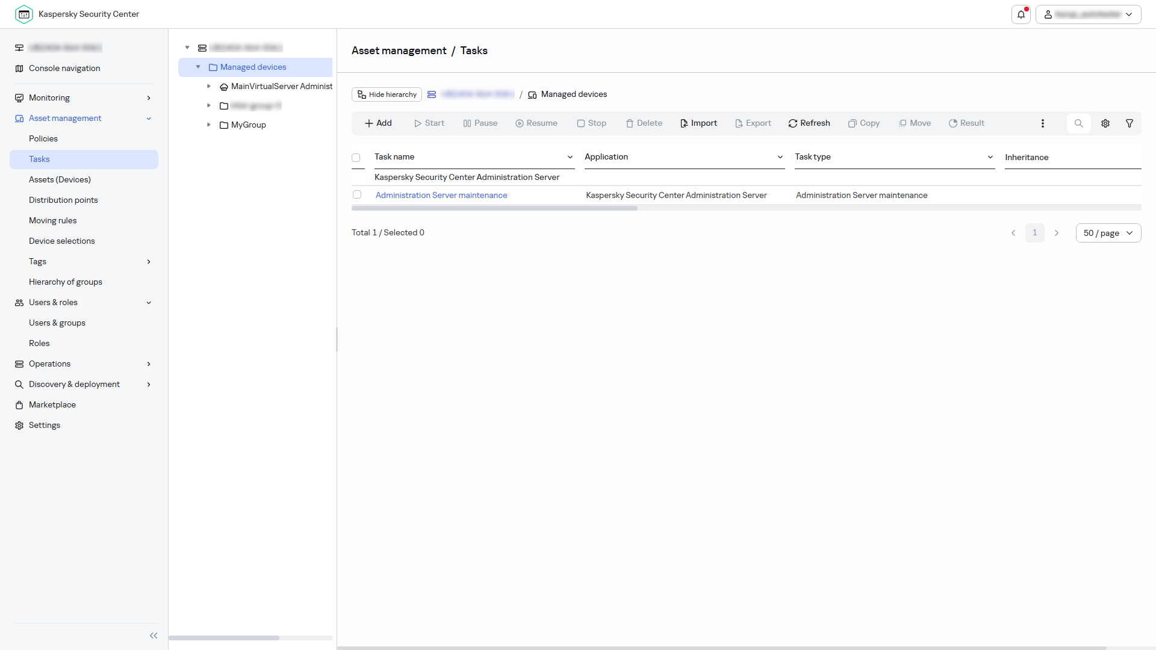Image resolution: width=1156 pixels, height=650 pixels.
Task: Open the task search magnifier
Action: [1079, 123]
